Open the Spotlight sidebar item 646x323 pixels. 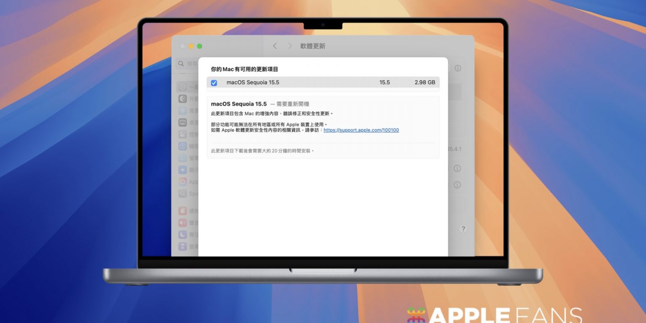183,193
